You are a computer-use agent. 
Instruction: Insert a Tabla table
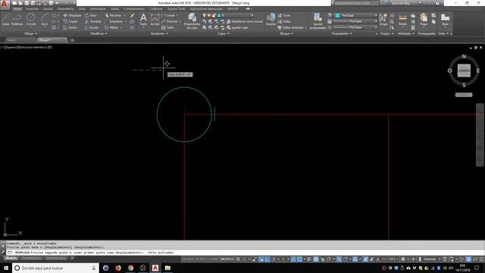coord(167,27)
